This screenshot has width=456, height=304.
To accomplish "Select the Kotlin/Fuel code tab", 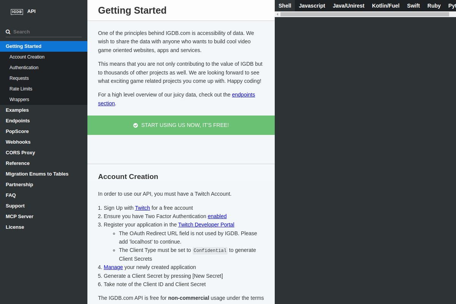I will pyautogui.click(x=386, y=6).
